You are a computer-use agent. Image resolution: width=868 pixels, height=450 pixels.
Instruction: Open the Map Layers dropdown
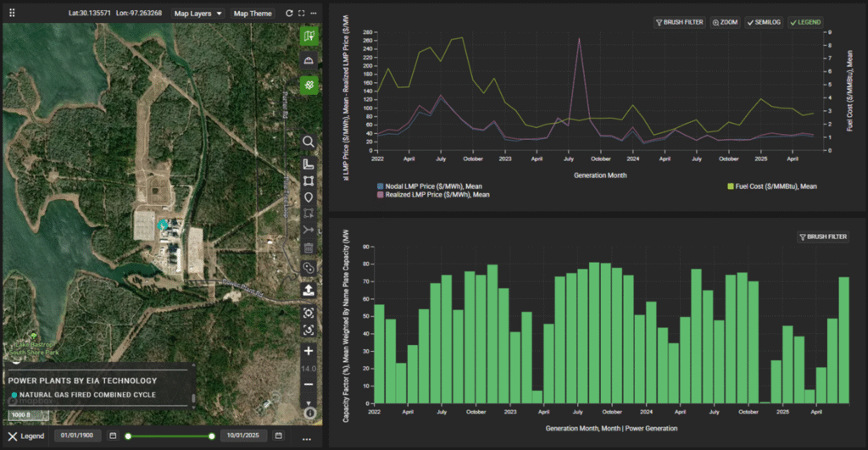[x=198, y=14]
